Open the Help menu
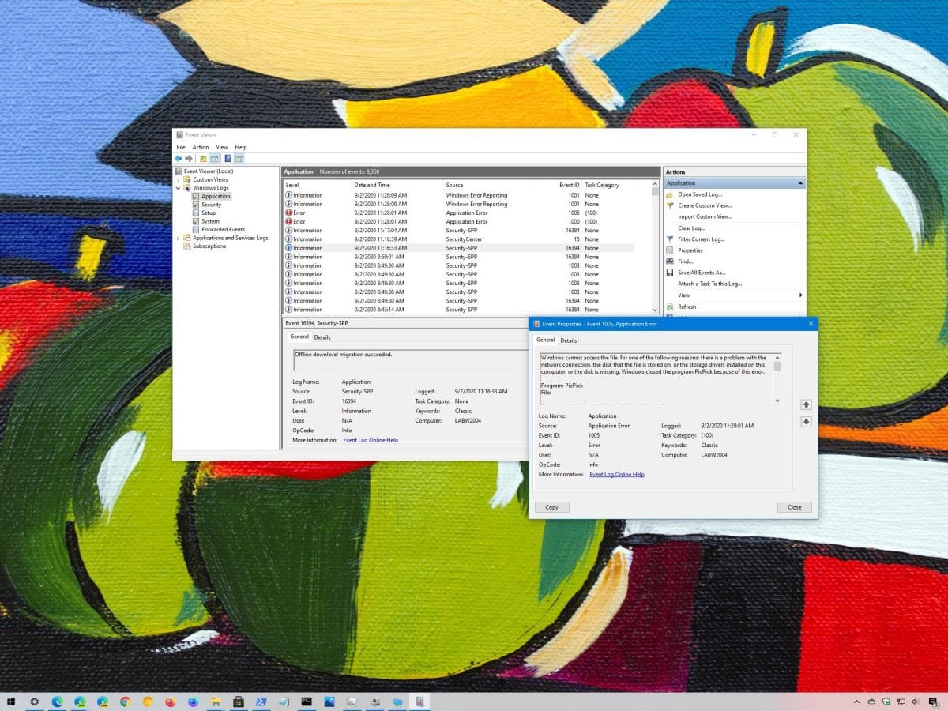Viewport: 948px width, 711px height. (241, 147)
